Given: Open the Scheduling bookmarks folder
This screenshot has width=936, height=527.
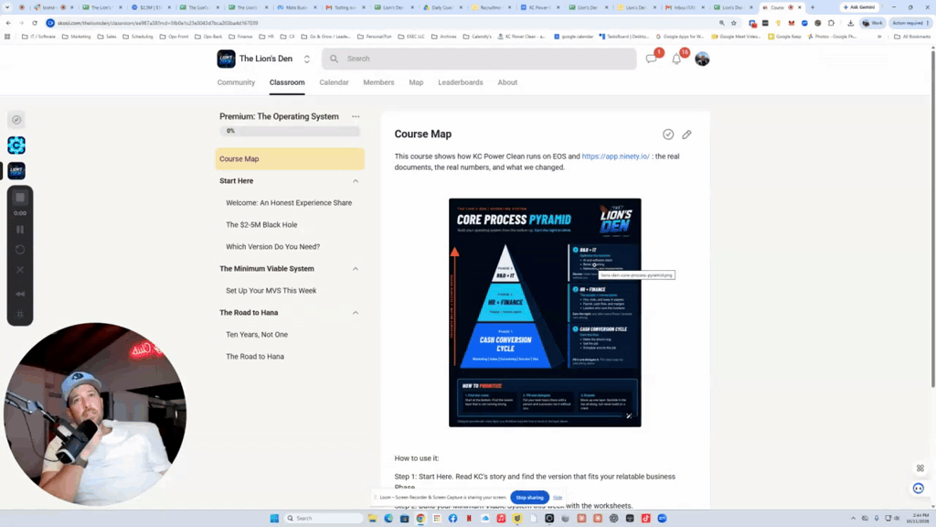Looking at the screenshot, I should coord(138,37).
